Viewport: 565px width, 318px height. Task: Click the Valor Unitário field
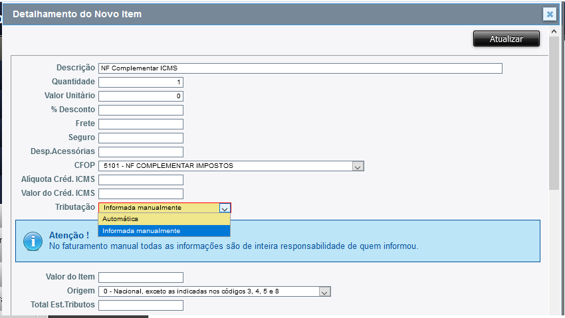point(140,96)
